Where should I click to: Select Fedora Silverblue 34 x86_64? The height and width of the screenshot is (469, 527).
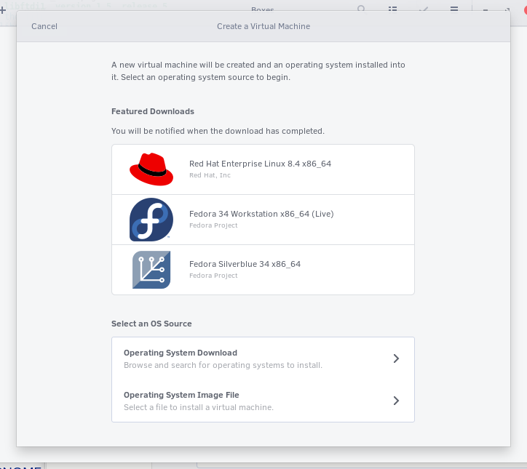click(263, 270)
